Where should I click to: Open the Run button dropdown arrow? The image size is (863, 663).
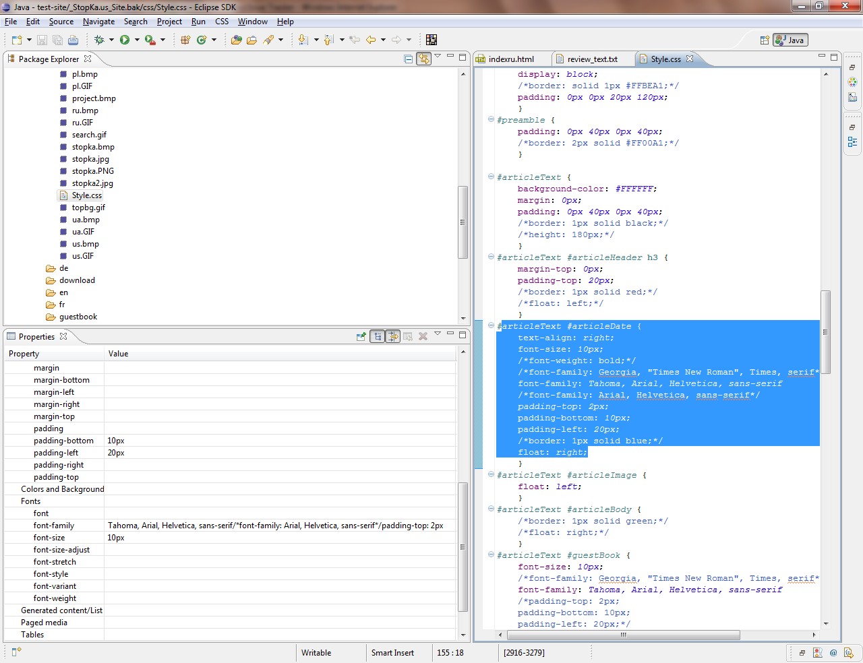click(137, 40)
